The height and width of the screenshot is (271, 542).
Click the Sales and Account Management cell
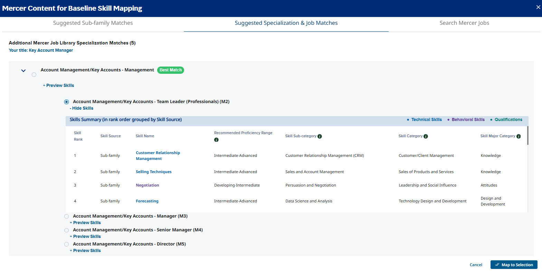click(314, 172)
